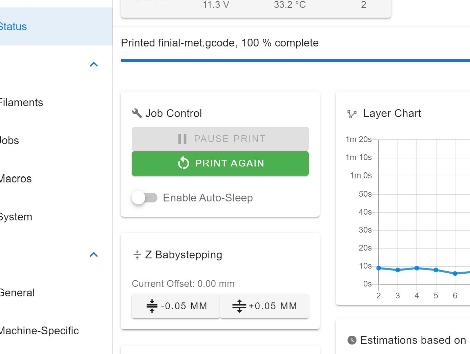Click the Layer Chart data point for layer 4

(x=417, y=268)
